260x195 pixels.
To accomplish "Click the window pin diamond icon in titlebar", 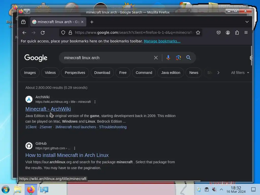I will point(27,11).
